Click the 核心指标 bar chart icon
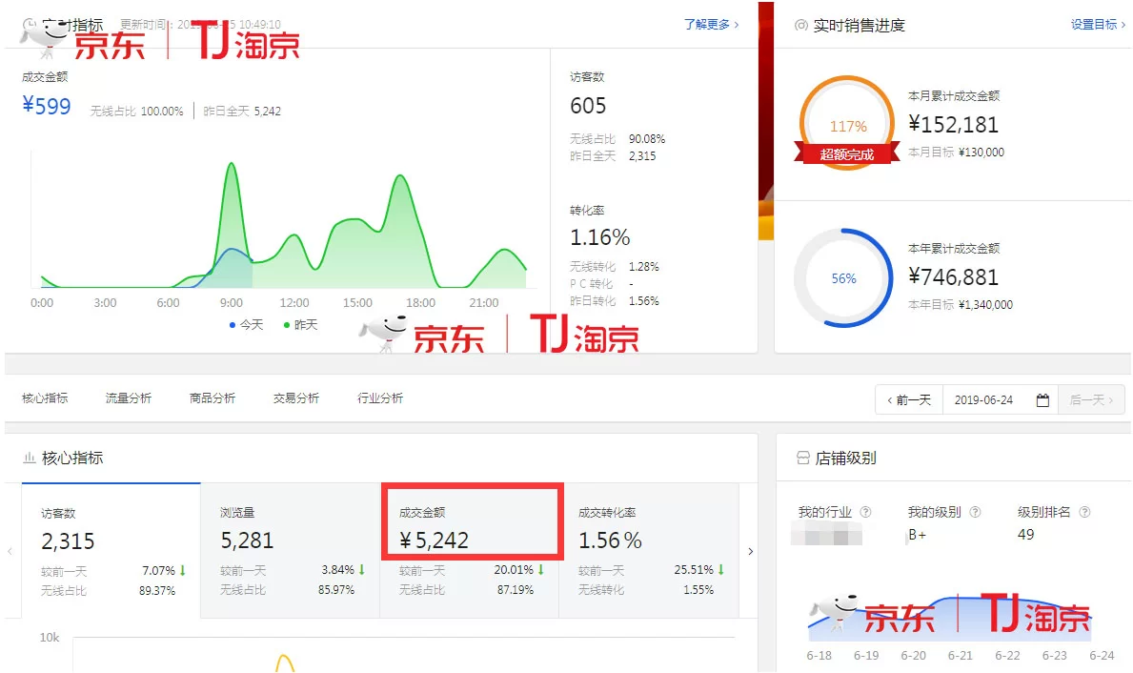 point(30,459)
